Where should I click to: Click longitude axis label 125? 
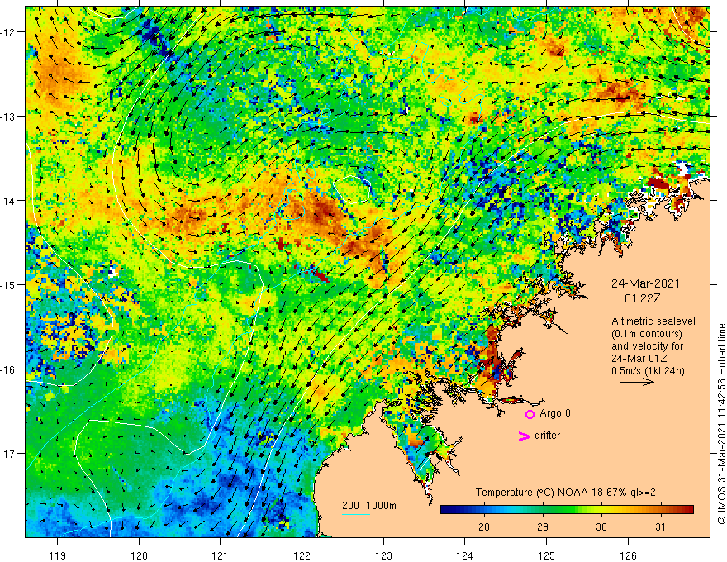pyautogui.click(x=546, y=555)
